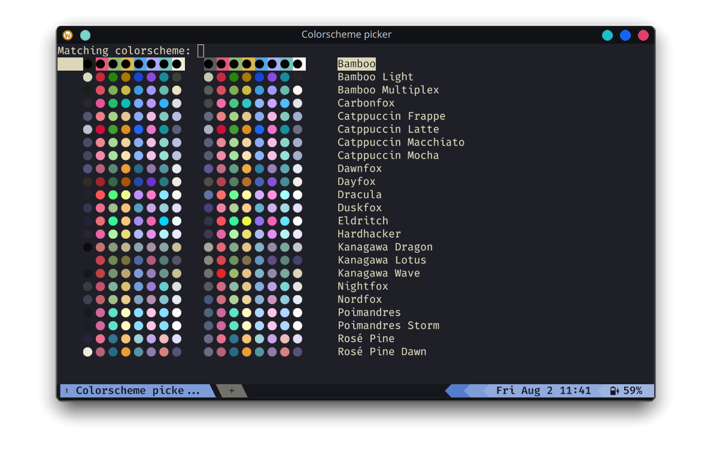This screenshot has height=465, width=711.
Task: Click the first swatch in the Bamboo preview row
Action: pos(70,63)
